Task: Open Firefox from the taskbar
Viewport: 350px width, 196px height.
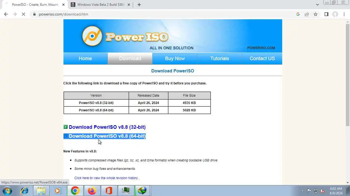Action: (92, 191)
